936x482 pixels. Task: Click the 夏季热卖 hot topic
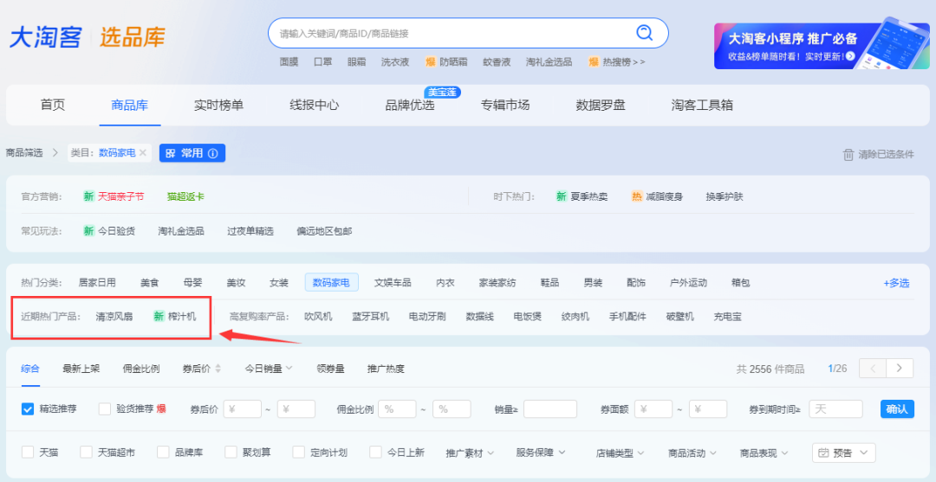(x=589, y=196)
